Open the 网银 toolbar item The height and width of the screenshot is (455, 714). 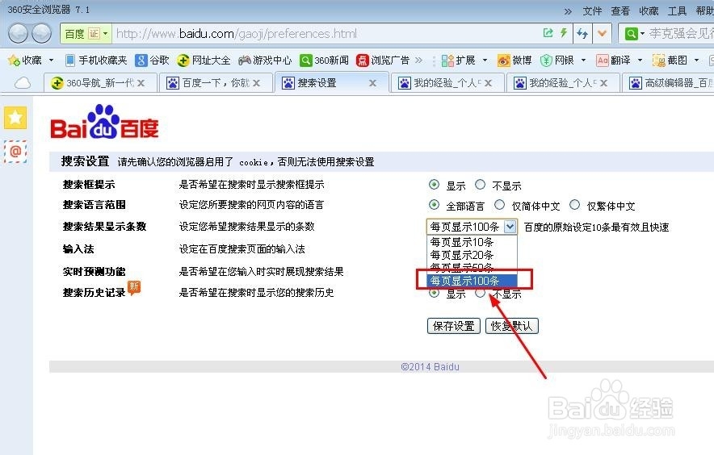click(557, 60)
